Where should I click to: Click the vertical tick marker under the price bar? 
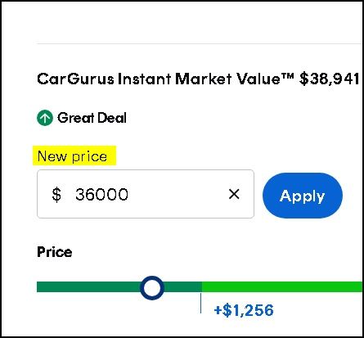coord(201,303)
